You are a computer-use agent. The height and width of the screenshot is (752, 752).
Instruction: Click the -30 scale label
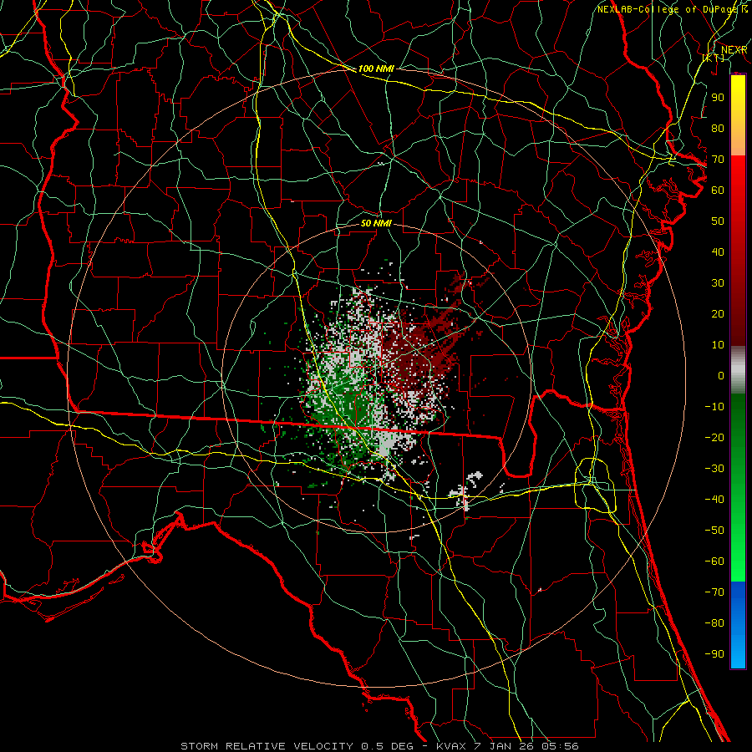coord(714,469)
